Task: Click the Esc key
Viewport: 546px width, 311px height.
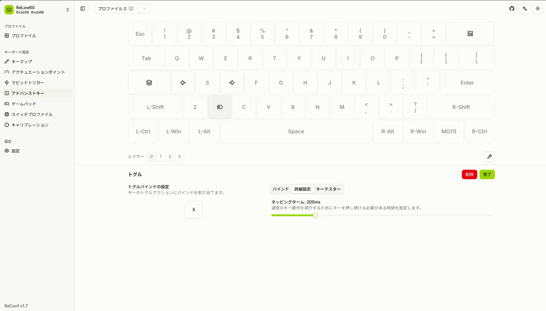Action: point(140,34)
